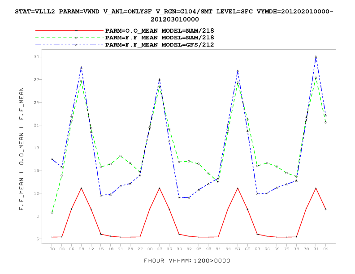Click x-axis tick label 00

click(x=52, y=249)
